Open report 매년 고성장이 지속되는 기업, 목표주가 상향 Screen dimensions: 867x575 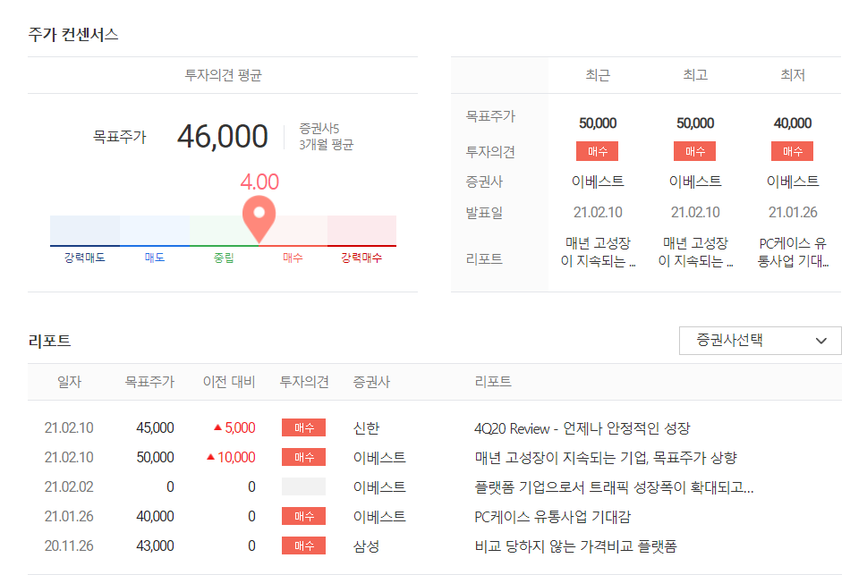(606, 458)
